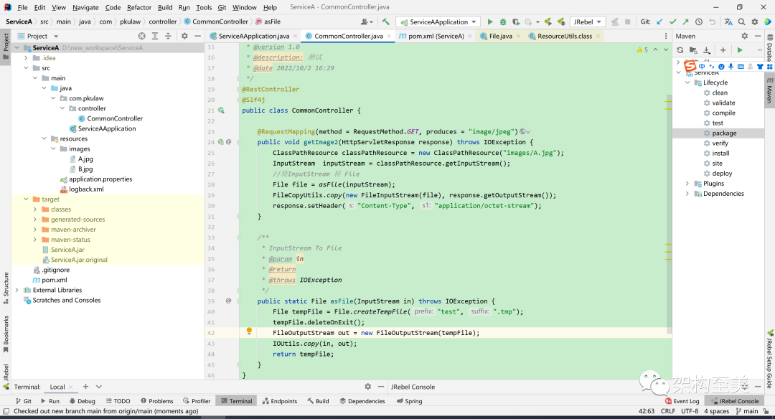Click Select Opened File target icon
The width and height of the screenshot is (775, 419).
pyautogui.click(x=141, y=36)
